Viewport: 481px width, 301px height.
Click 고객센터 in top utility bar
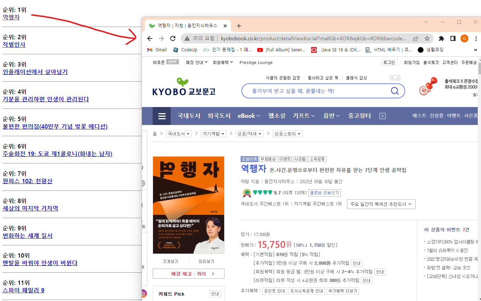click(450, 62)
